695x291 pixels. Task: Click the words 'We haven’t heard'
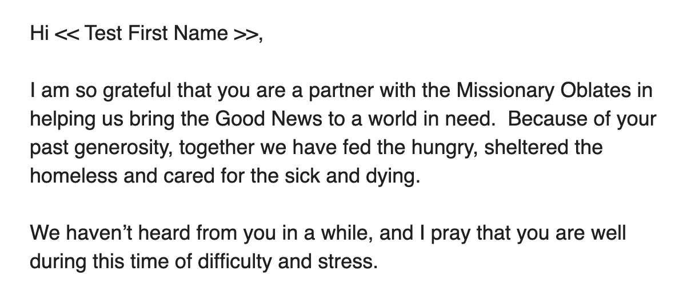[97, 233]
